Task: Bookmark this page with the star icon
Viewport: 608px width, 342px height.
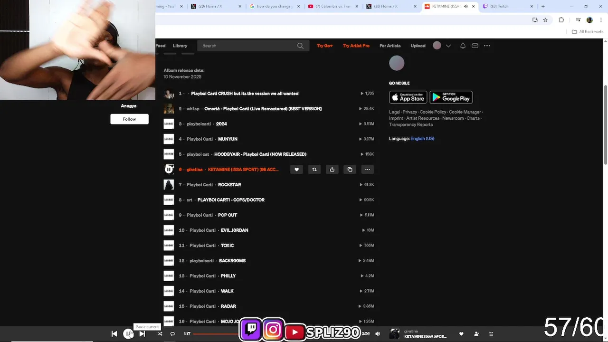Action: point(545,20)
